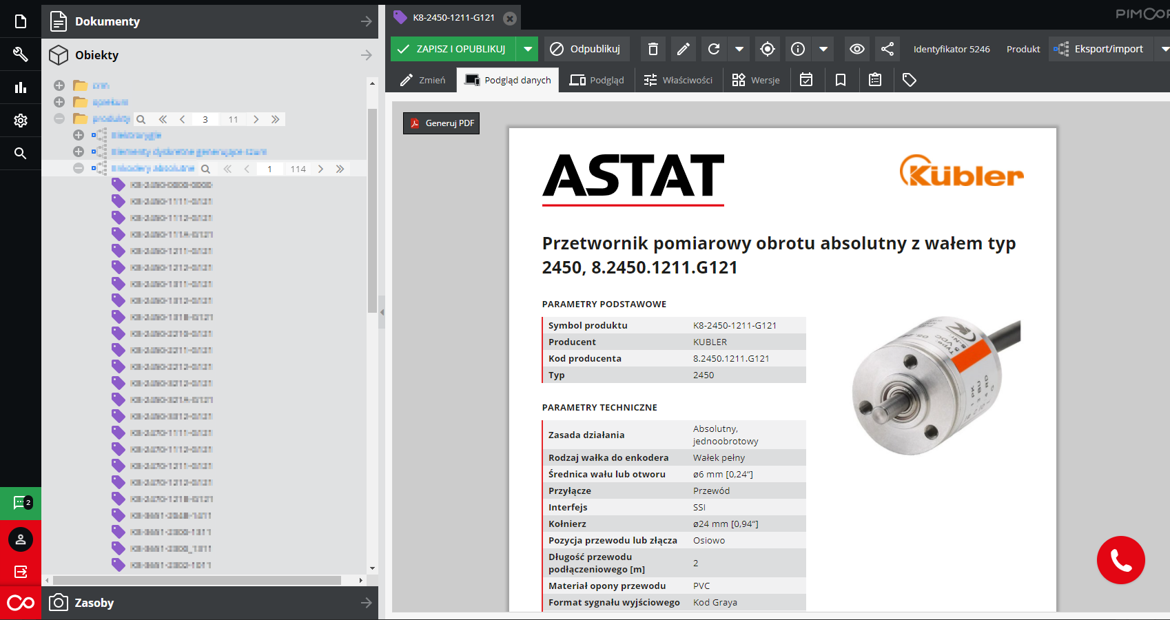Search within the first paginated folder

[141, 119]
